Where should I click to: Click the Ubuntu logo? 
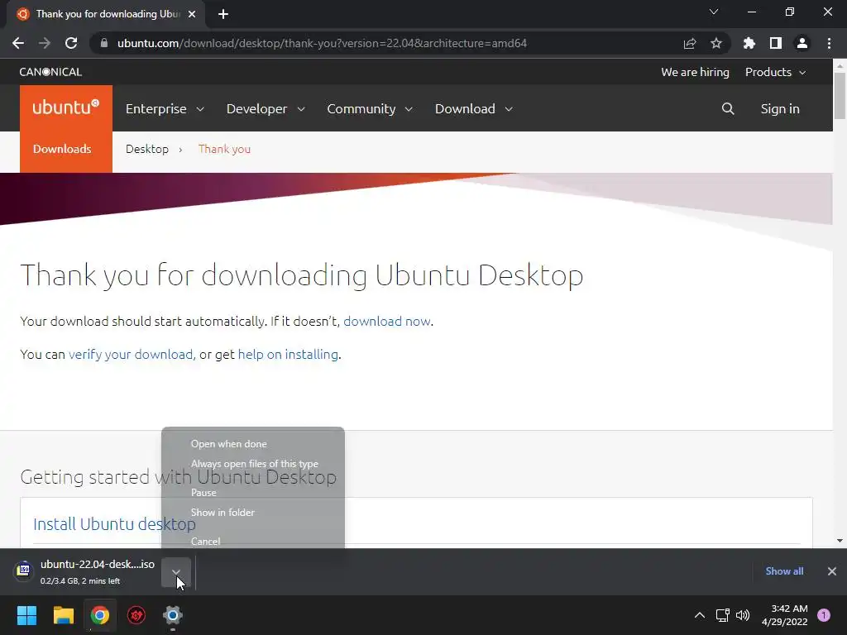click(66, 107)
